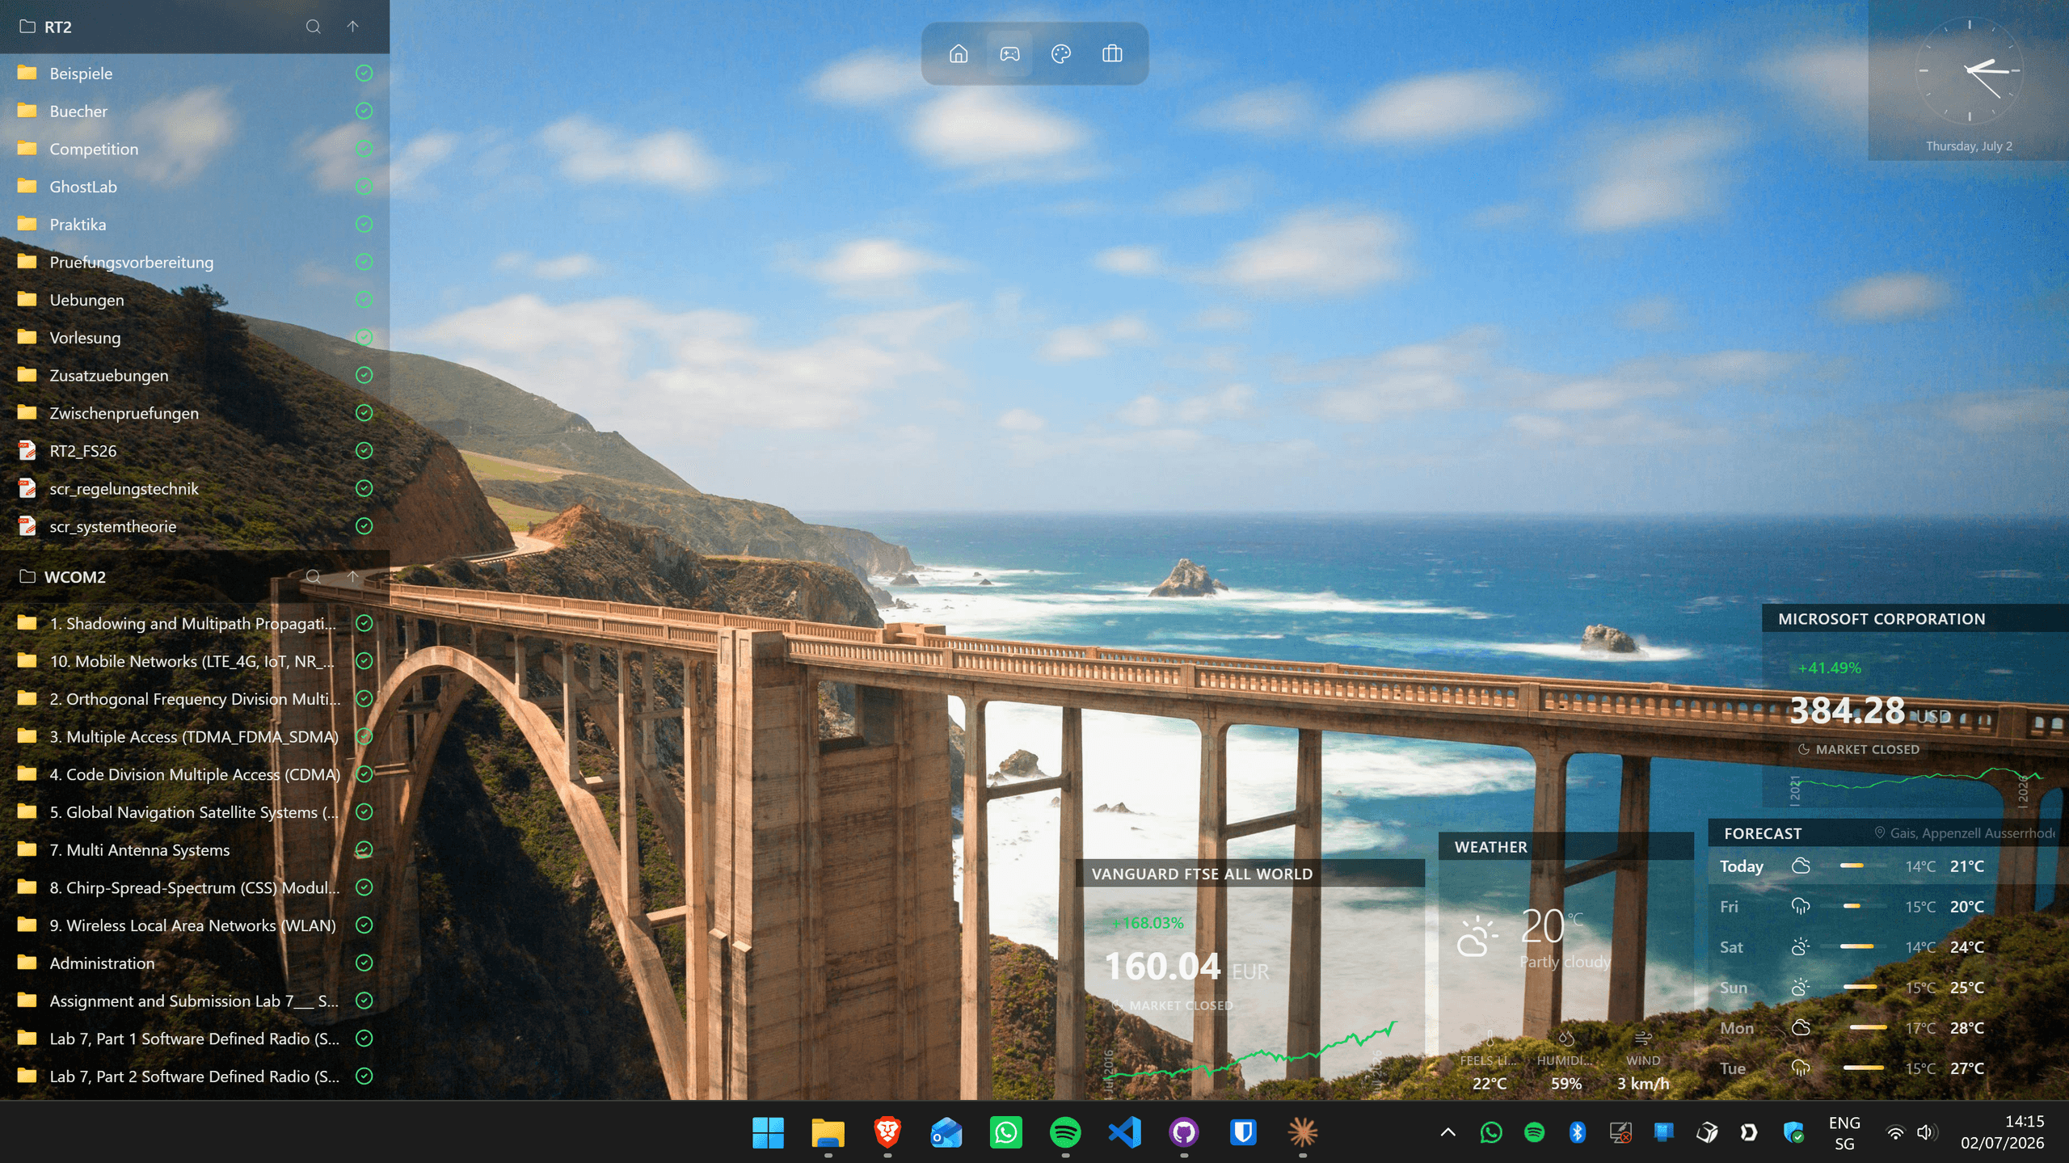2069x1163 pixels.
Task: Open Spotify from the taskbar app icons
Action: click(1065, 1132)
